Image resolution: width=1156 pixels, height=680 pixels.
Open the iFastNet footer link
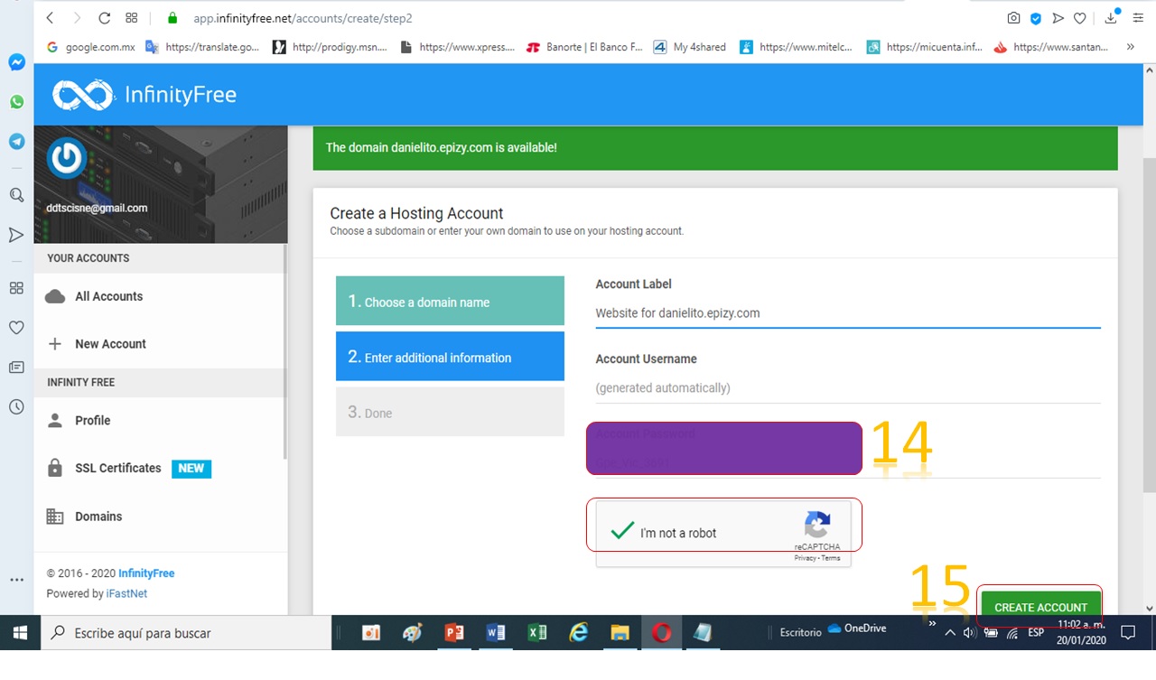click(x=126, y=593)
